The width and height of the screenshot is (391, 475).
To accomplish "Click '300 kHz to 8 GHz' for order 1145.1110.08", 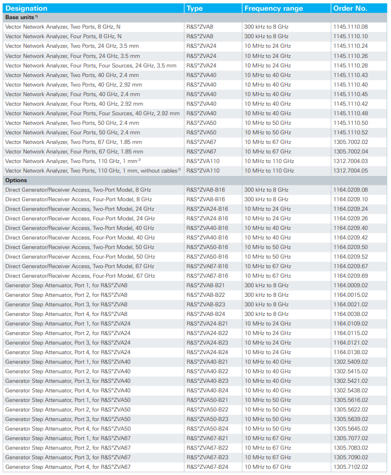I will click(266, 27).
